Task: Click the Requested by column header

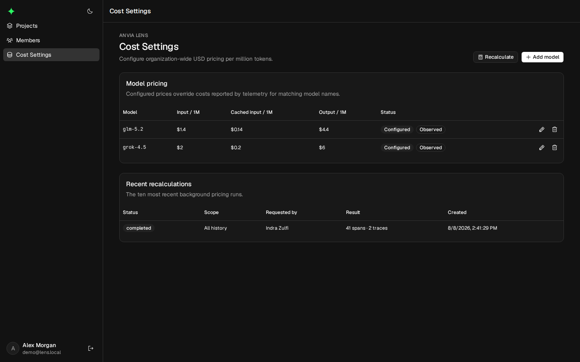Action: point(281,212)
